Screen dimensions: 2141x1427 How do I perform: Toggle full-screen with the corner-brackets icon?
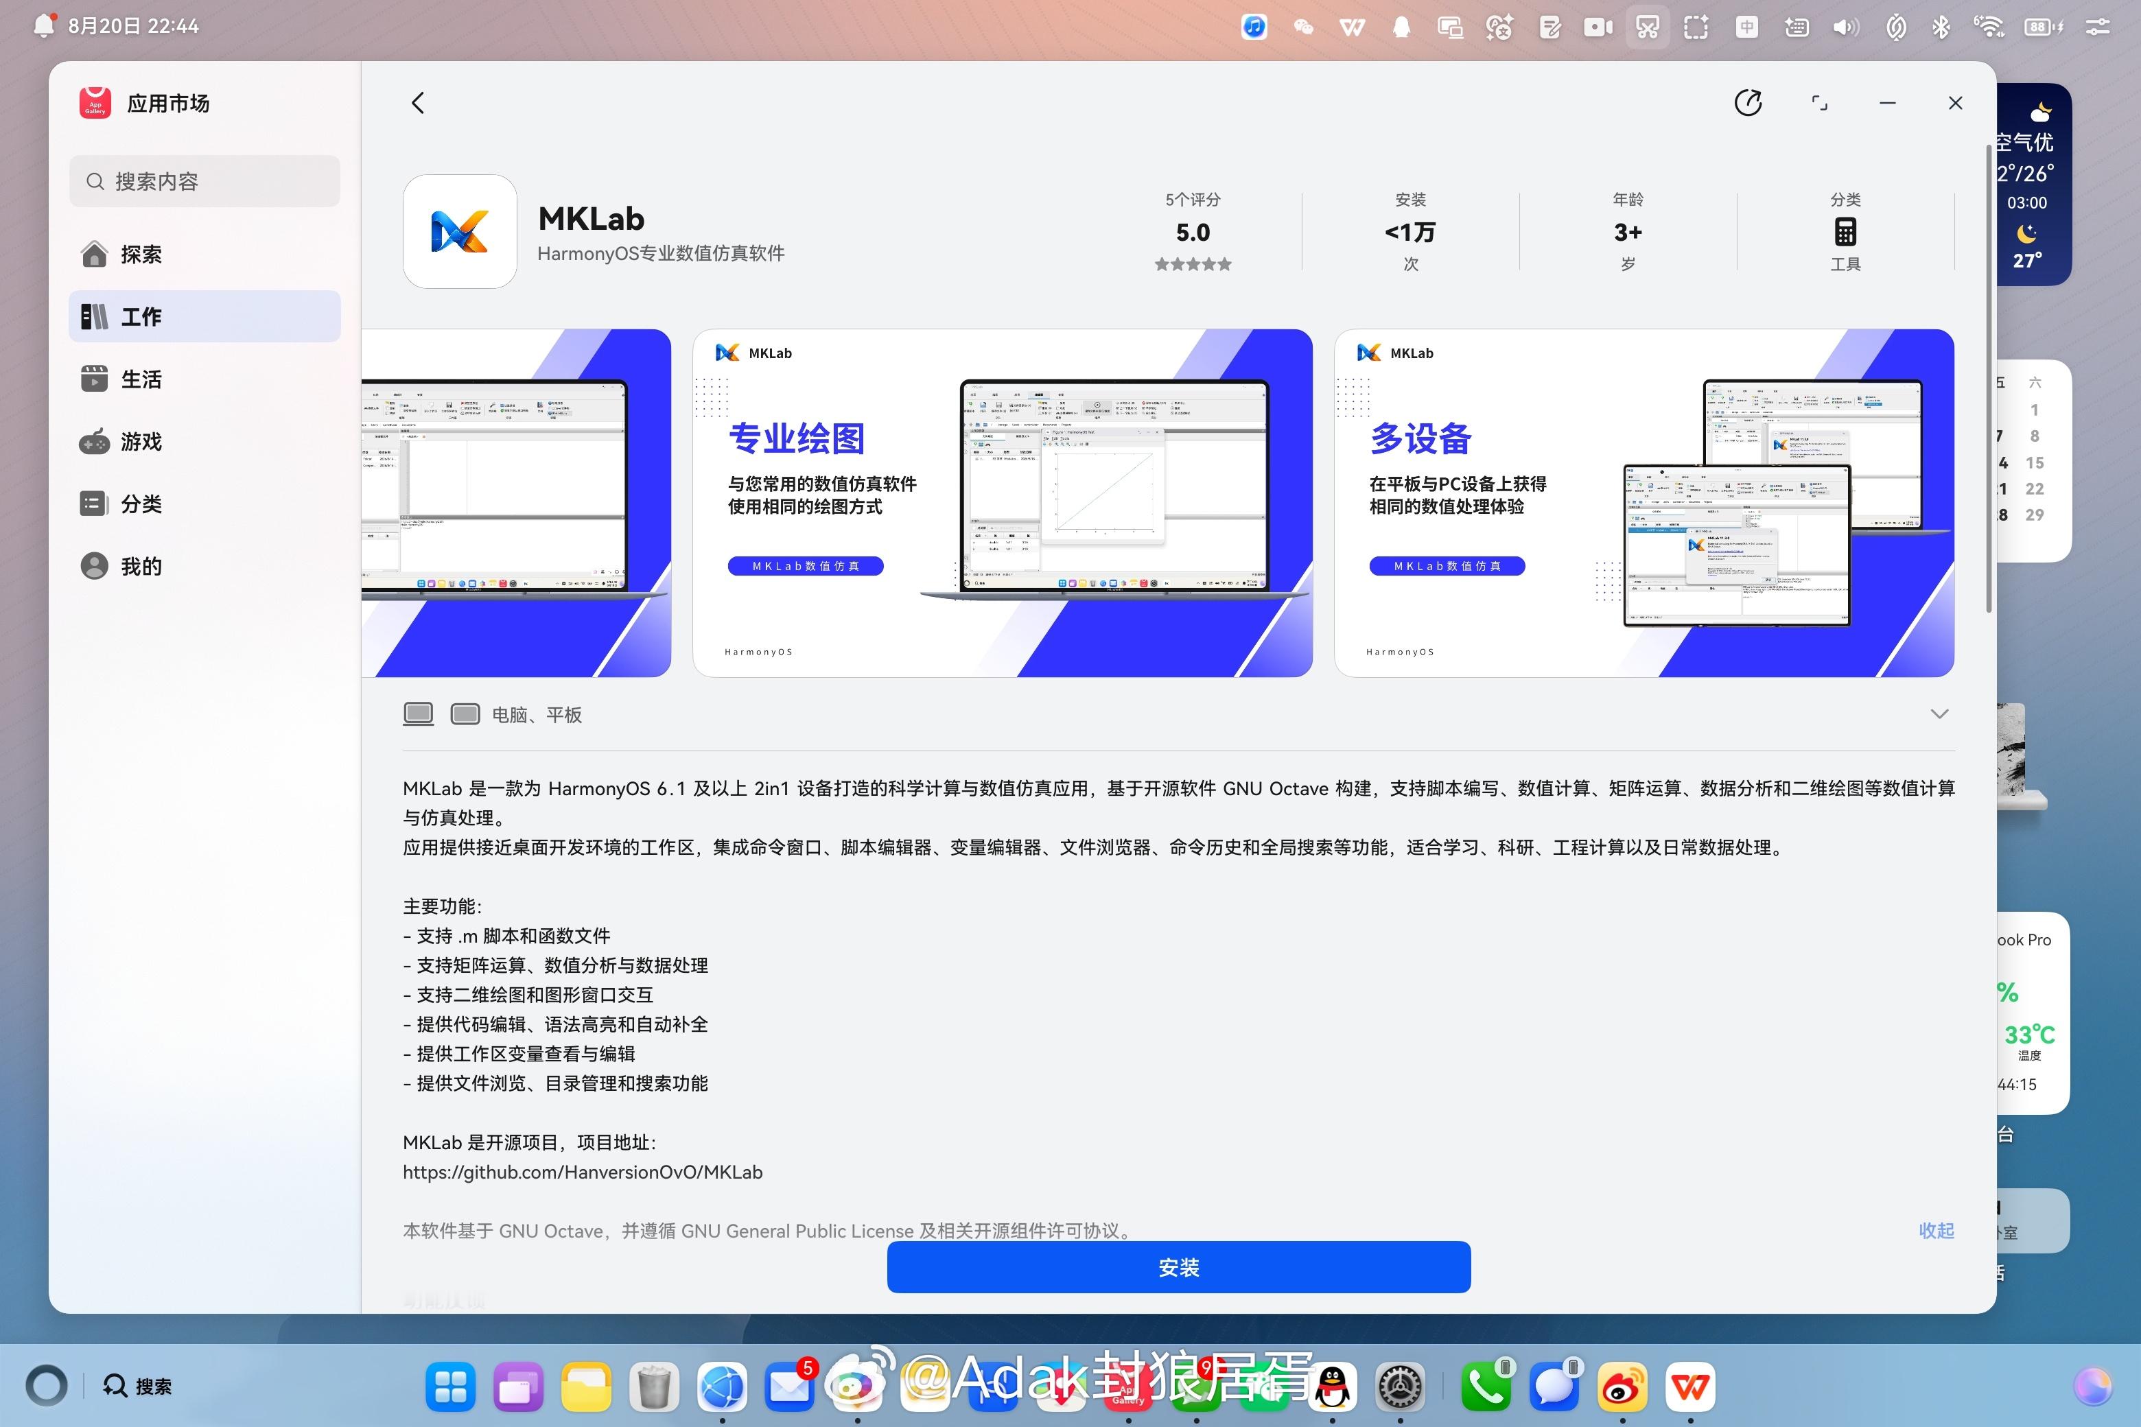click(x=1818, y=103)
